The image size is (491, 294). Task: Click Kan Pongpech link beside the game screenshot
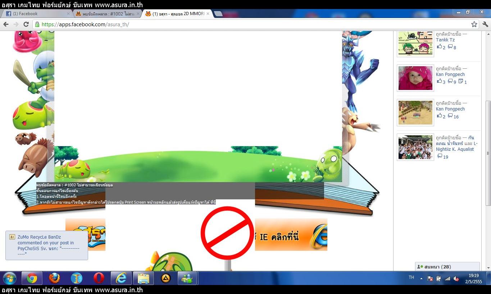pyautogui.click(x=450, y=109)
